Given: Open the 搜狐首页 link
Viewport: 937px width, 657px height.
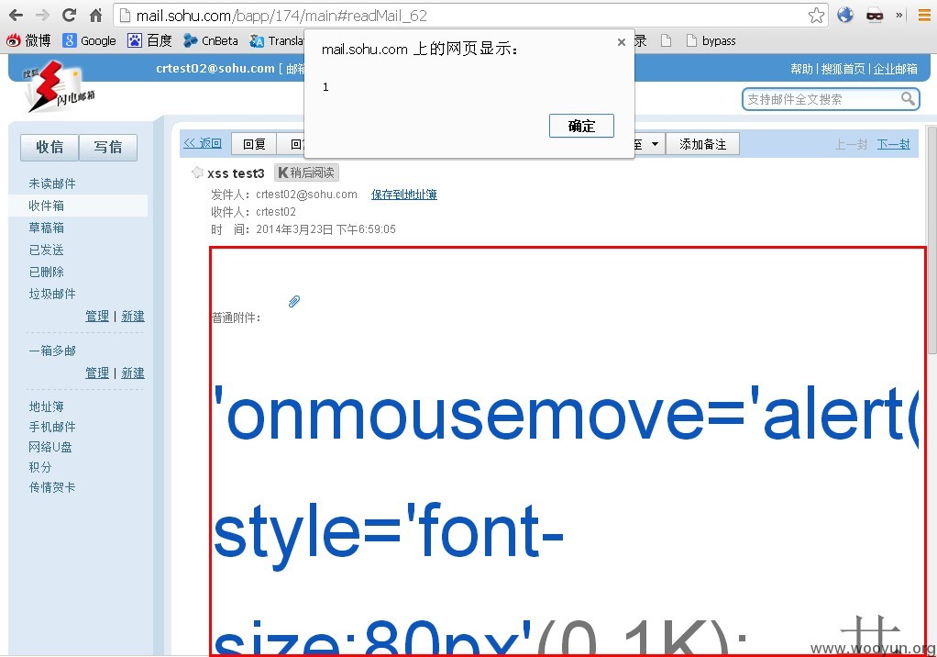Looking at the screenshot, I should (843, 69).
